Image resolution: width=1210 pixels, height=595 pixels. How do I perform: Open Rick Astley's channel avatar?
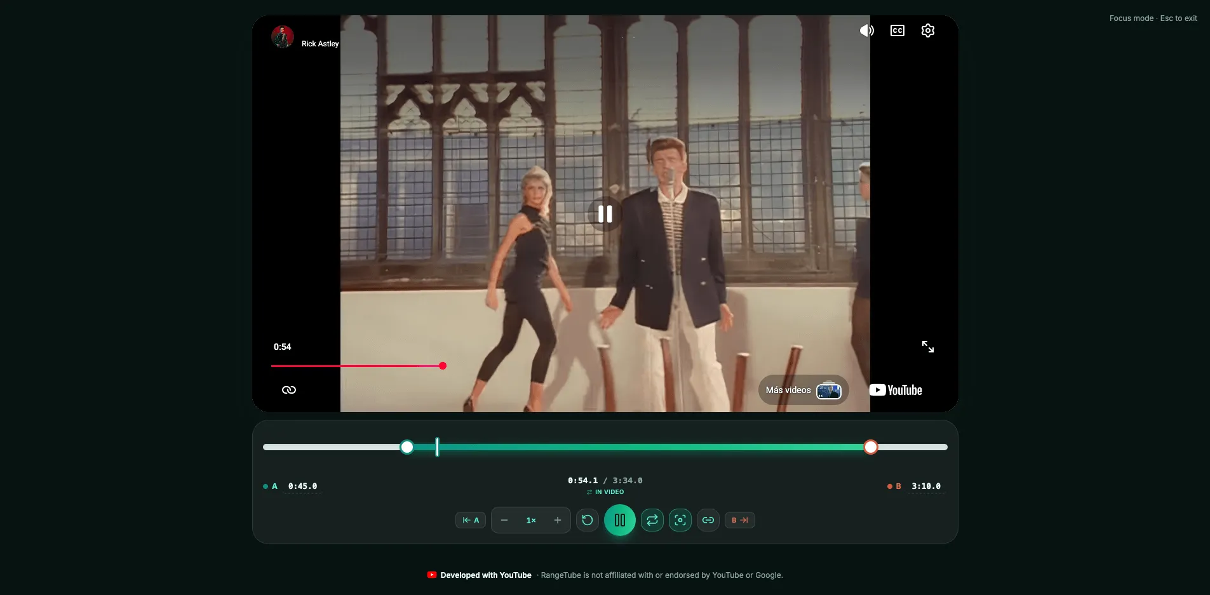[283, 37]
